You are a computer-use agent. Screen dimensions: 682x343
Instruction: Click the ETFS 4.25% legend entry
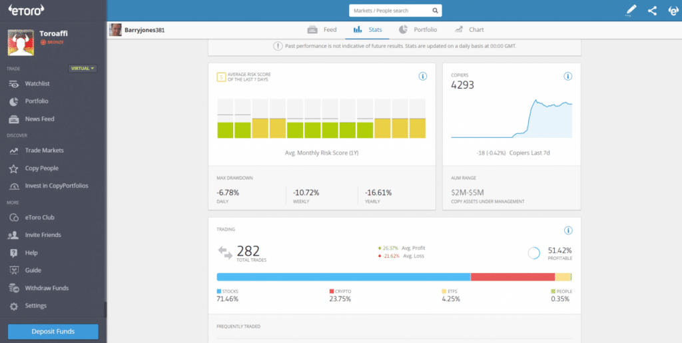pyautogui.click(x=451, y=295)
